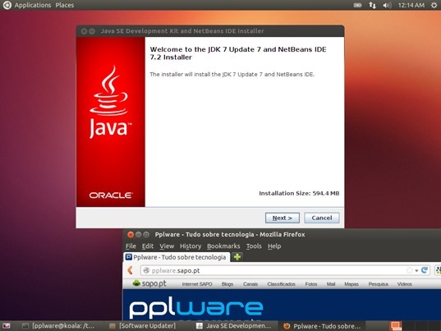The height and width of the screenshot is (331, 441).
Task: Open the Fotos link in SAPO bar
Action: [311, 284]
